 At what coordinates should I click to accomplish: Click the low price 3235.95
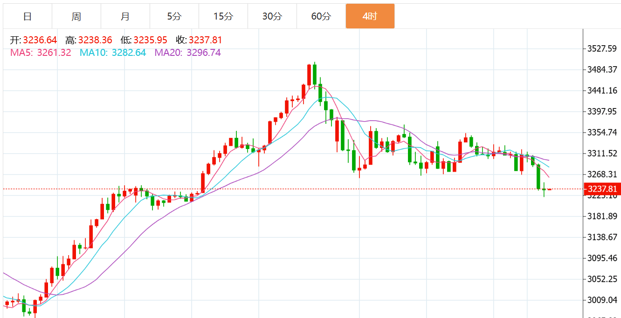[x=150, y=40]
